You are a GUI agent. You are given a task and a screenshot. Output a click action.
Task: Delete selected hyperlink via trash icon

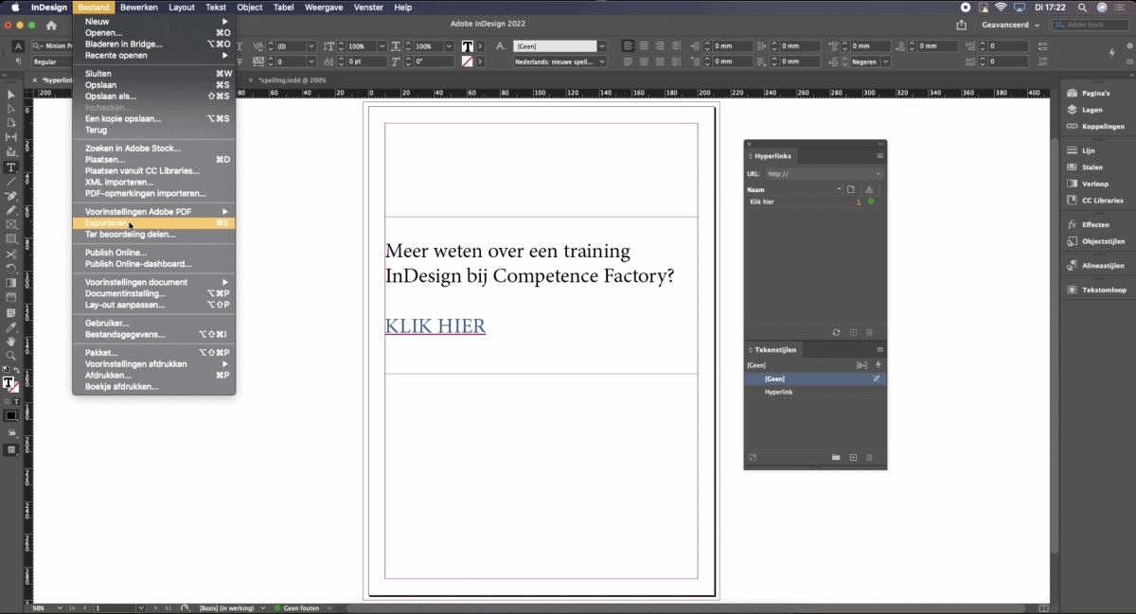coord(868,332)
